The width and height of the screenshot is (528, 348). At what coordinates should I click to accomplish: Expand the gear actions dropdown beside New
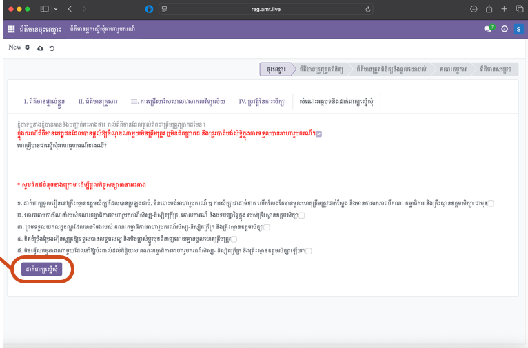pos(28,47)
